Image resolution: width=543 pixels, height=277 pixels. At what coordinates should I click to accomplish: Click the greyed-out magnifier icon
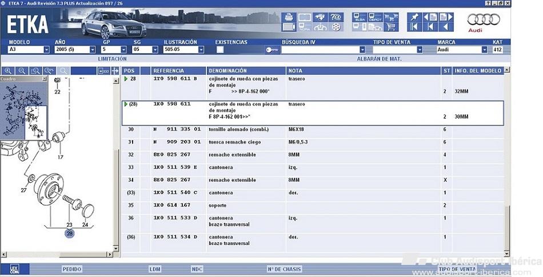point(63,71)
